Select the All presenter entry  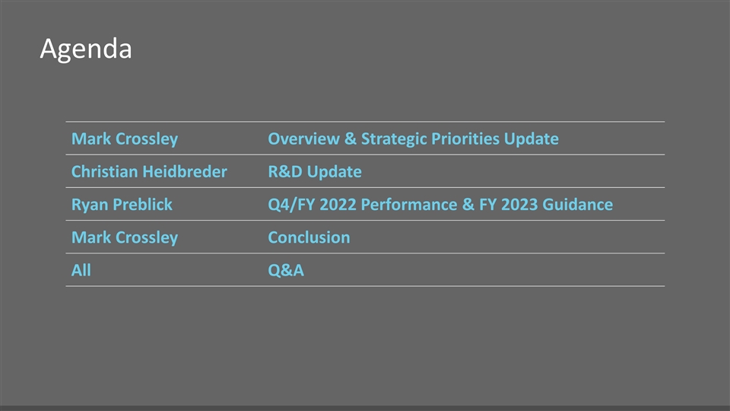(81, 270)
